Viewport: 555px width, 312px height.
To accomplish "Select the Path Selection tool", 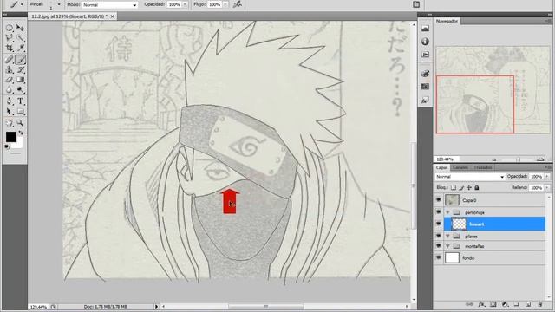I will point(10,112).
